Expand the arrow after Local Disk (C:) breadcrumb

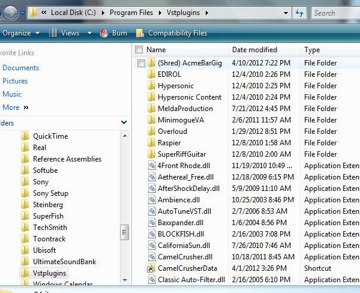[103, 13]
